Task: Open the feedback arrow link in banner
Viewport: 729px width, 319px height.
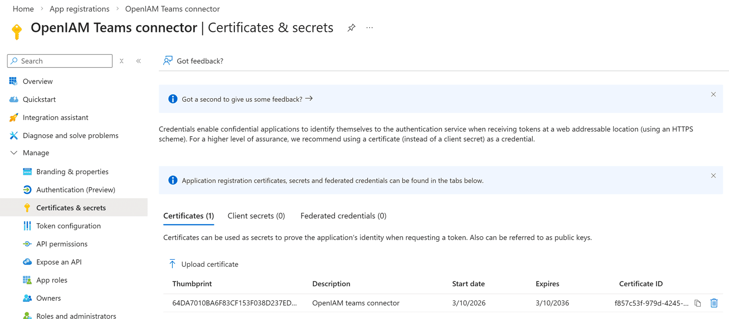Action: 309,99
